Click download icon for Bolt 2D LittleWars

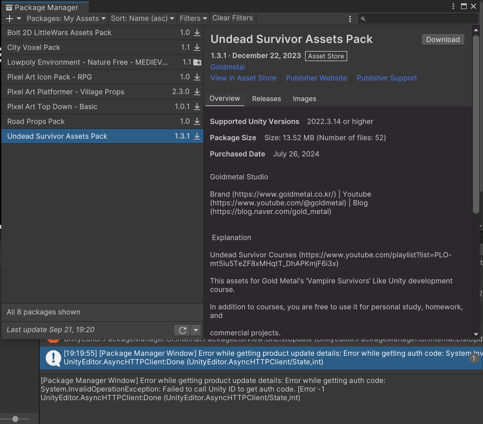197,32
